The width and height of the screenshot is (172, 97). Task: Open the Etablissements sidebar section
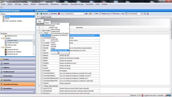(18, 72)
